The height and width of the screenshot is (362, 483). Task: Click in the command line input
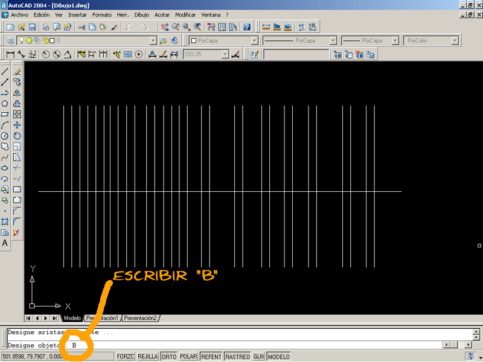coord(224,345)
